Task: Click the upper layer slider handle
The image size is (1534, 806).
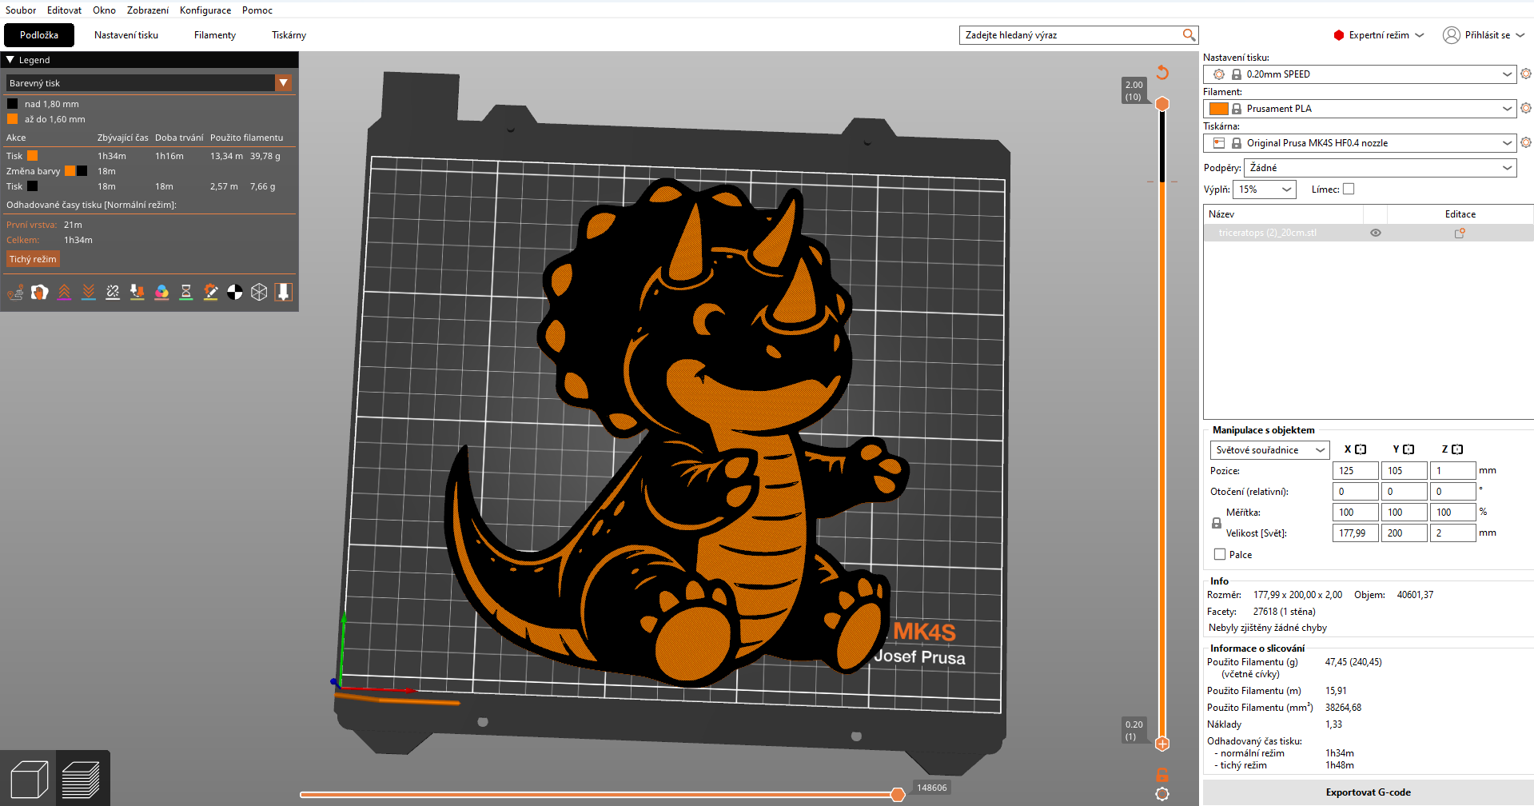Action: 1162,104
